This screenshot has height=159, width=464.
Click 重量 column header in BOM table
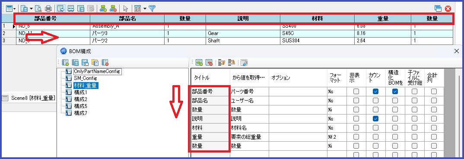383,18
